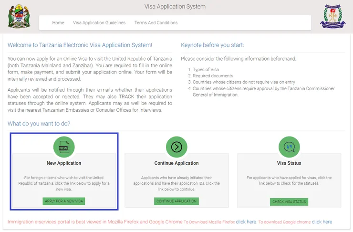Screen dimensions: 353x232
Task: Click here link to download Mozilla Firefox
Action: click(246, 222)
